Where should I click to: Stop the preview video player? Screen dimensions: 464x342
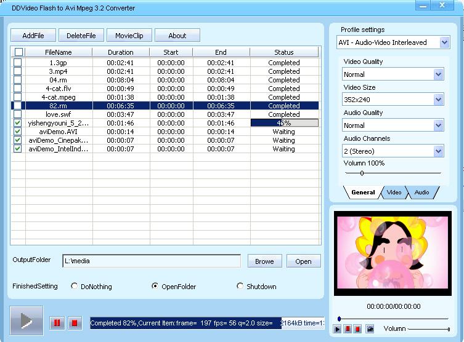[358, 329]
